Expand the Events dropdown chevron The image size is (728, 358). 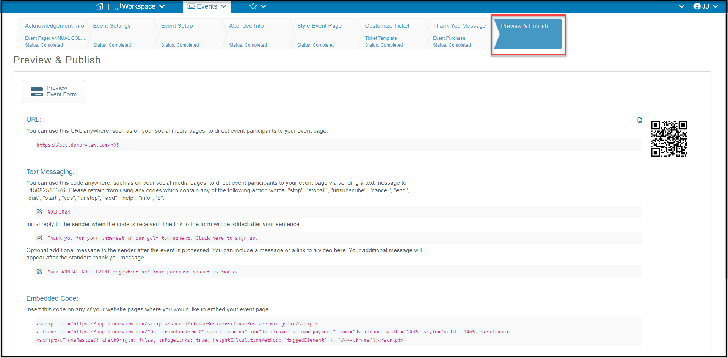click(x=224, y=6)
